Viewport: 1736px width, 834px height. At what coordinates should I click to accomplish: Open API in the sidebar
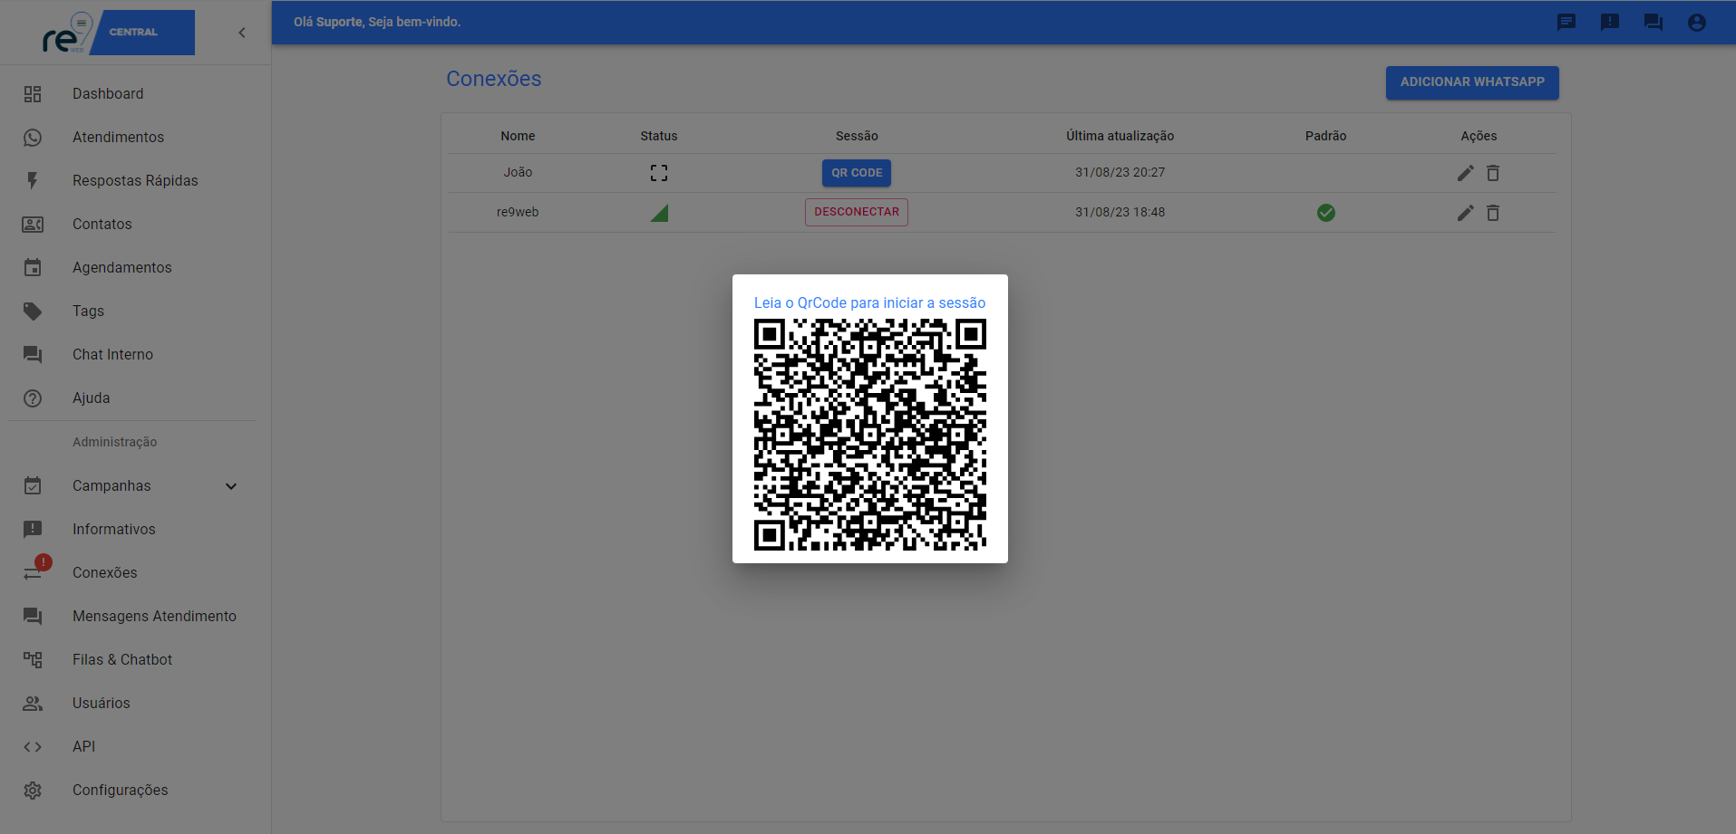pos(136,747)
